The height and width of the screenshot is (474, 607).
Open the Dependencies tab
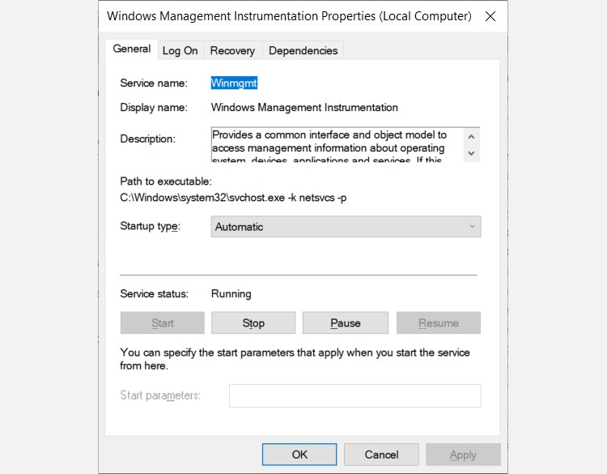tap(303, 51)
